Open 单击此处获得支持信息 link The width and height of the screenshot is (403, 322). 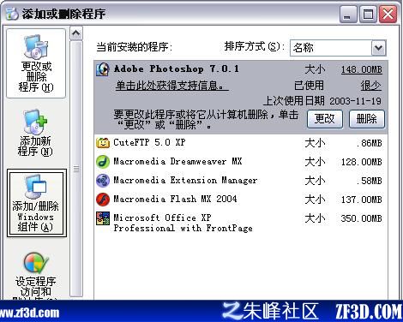[171, 86]
